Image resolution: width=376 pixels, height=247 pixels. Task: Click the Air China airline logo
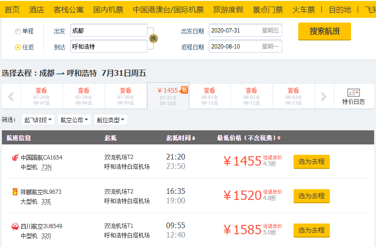tap(15, 158)
